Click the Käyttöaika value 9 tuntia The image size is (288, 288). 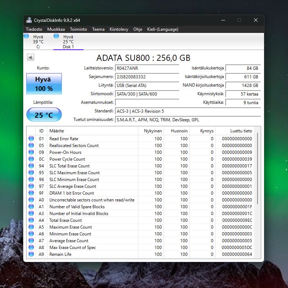243,102
